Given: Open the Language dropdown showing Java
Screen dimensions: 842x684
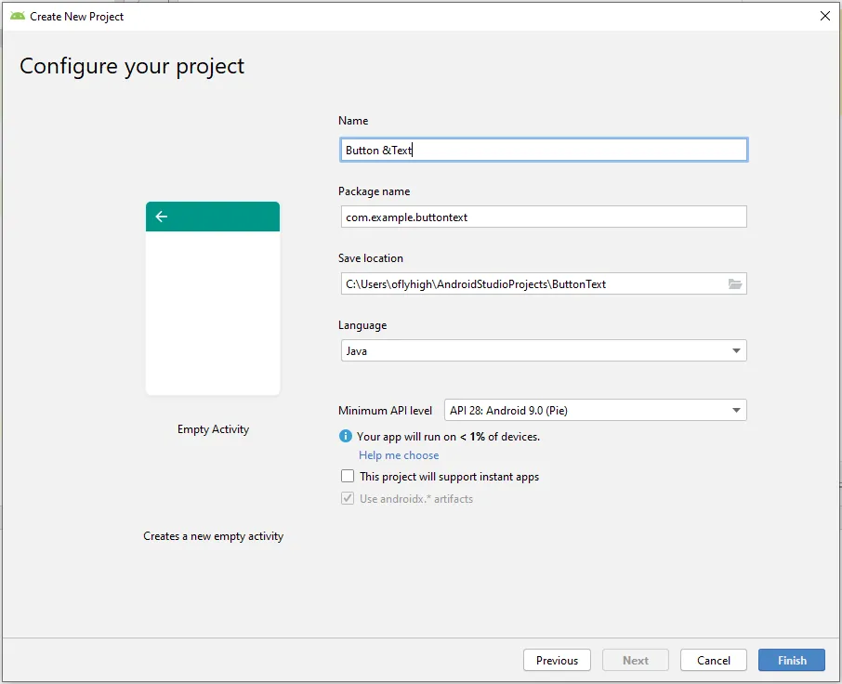Looking at the screenshot, I should click(544, 350).
